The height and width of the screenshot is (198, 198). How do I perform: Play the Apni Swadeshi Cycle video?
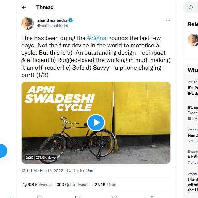[x=96, y=123]
